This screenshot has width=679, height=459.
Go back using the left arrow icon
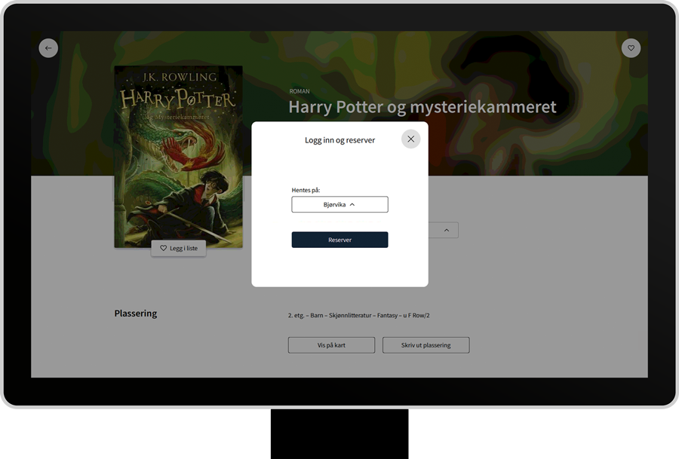(48, 48)
